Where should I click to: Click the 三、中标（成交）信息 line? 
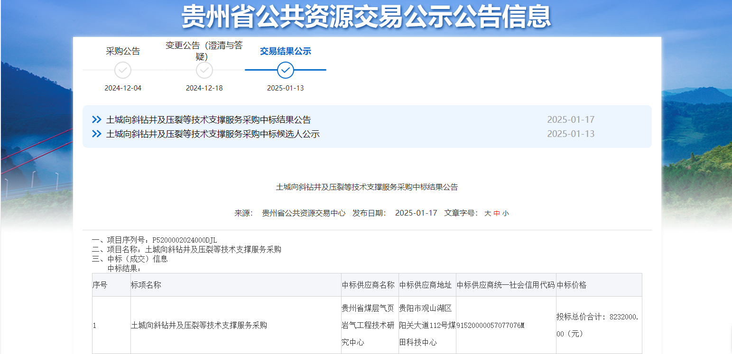point(130,259)
